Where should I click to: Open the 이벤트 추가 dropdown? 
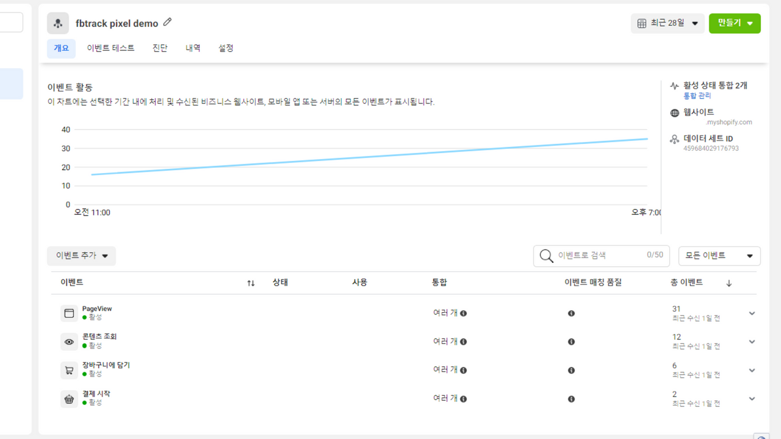point(81,256)
